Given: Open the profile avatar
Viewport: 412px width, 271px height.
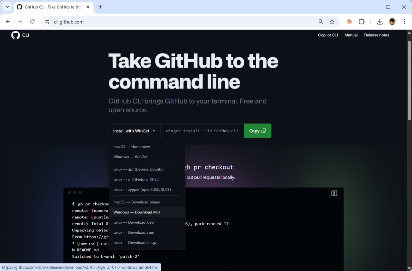Looking at the screenshot, I should 392,22.
